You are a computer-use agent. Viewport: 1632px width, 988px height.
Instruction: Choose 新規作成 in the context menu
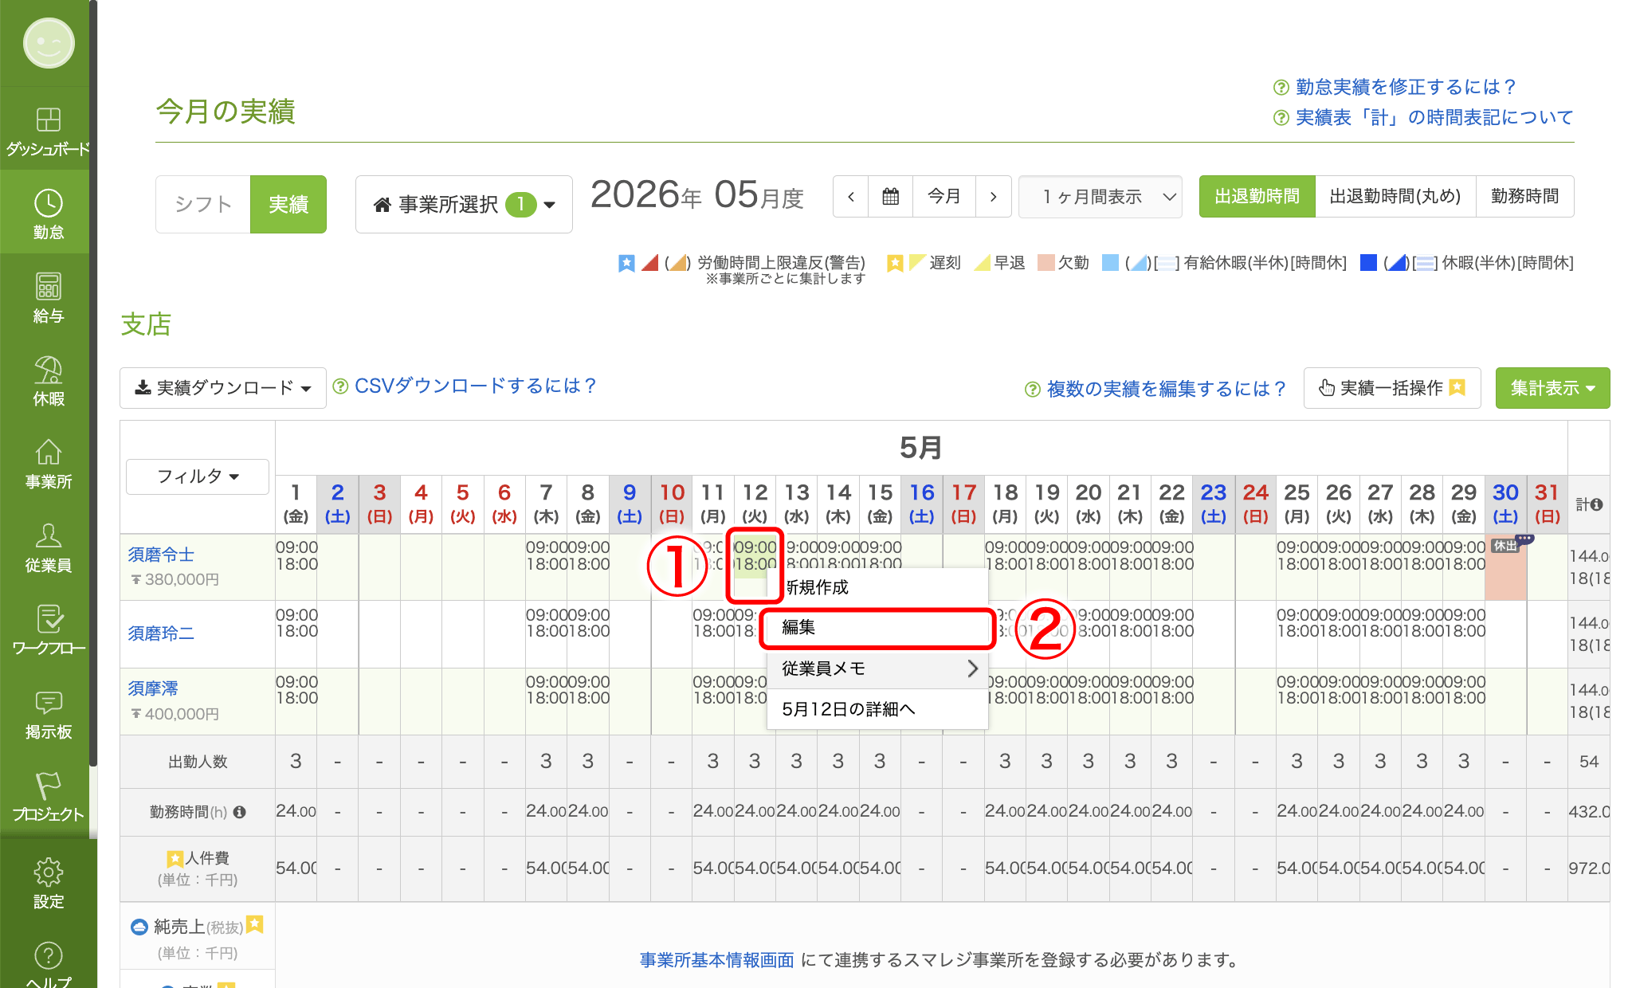tap(877, 587)
